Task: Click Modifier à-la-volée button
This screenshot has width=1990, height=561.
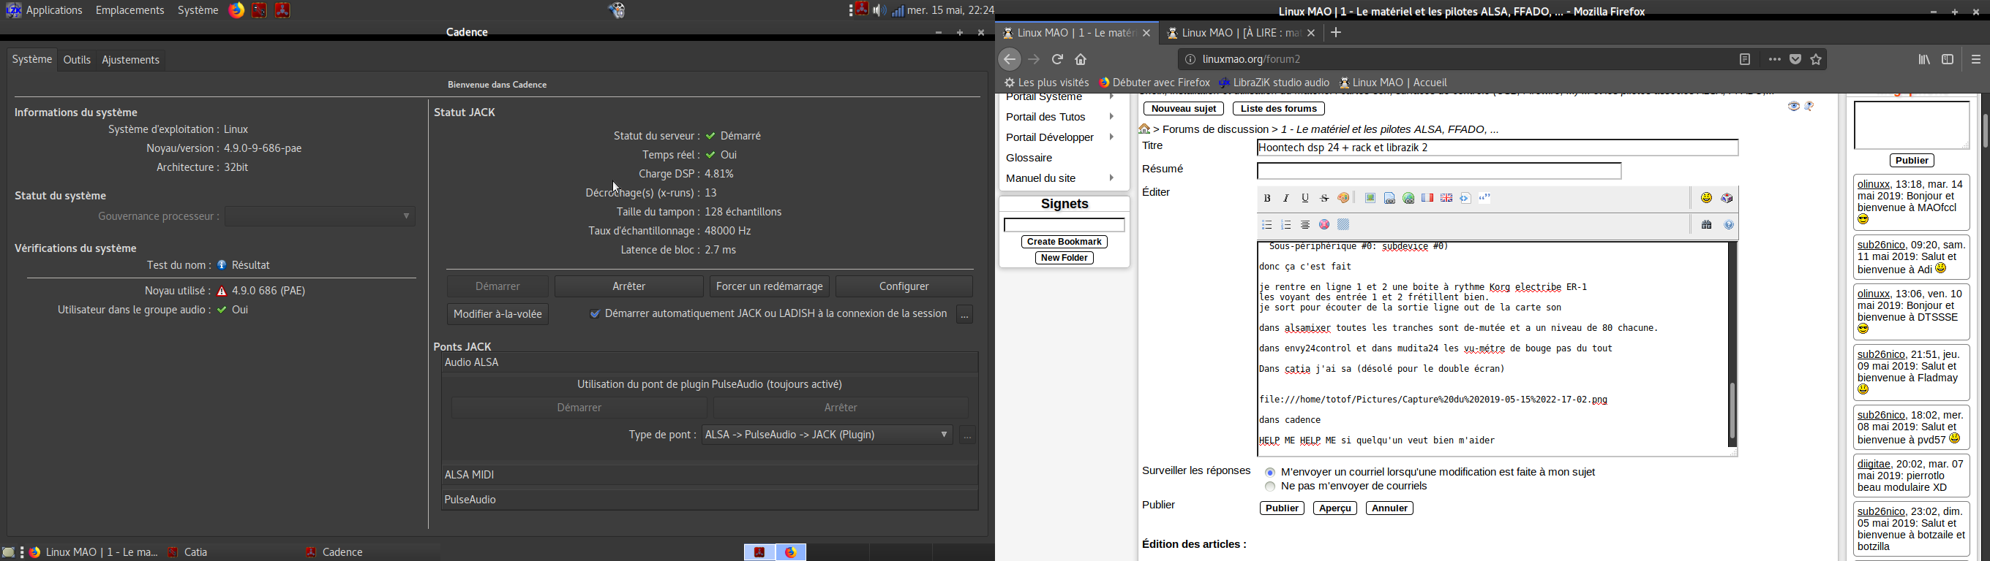Action: pos(498,314)
